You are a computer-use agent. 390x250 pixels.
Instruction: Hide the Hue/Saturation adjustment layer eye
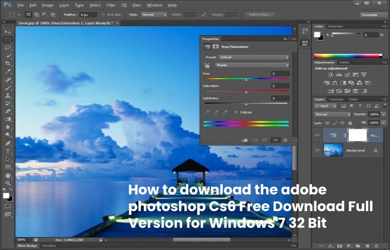coord(317,135)
